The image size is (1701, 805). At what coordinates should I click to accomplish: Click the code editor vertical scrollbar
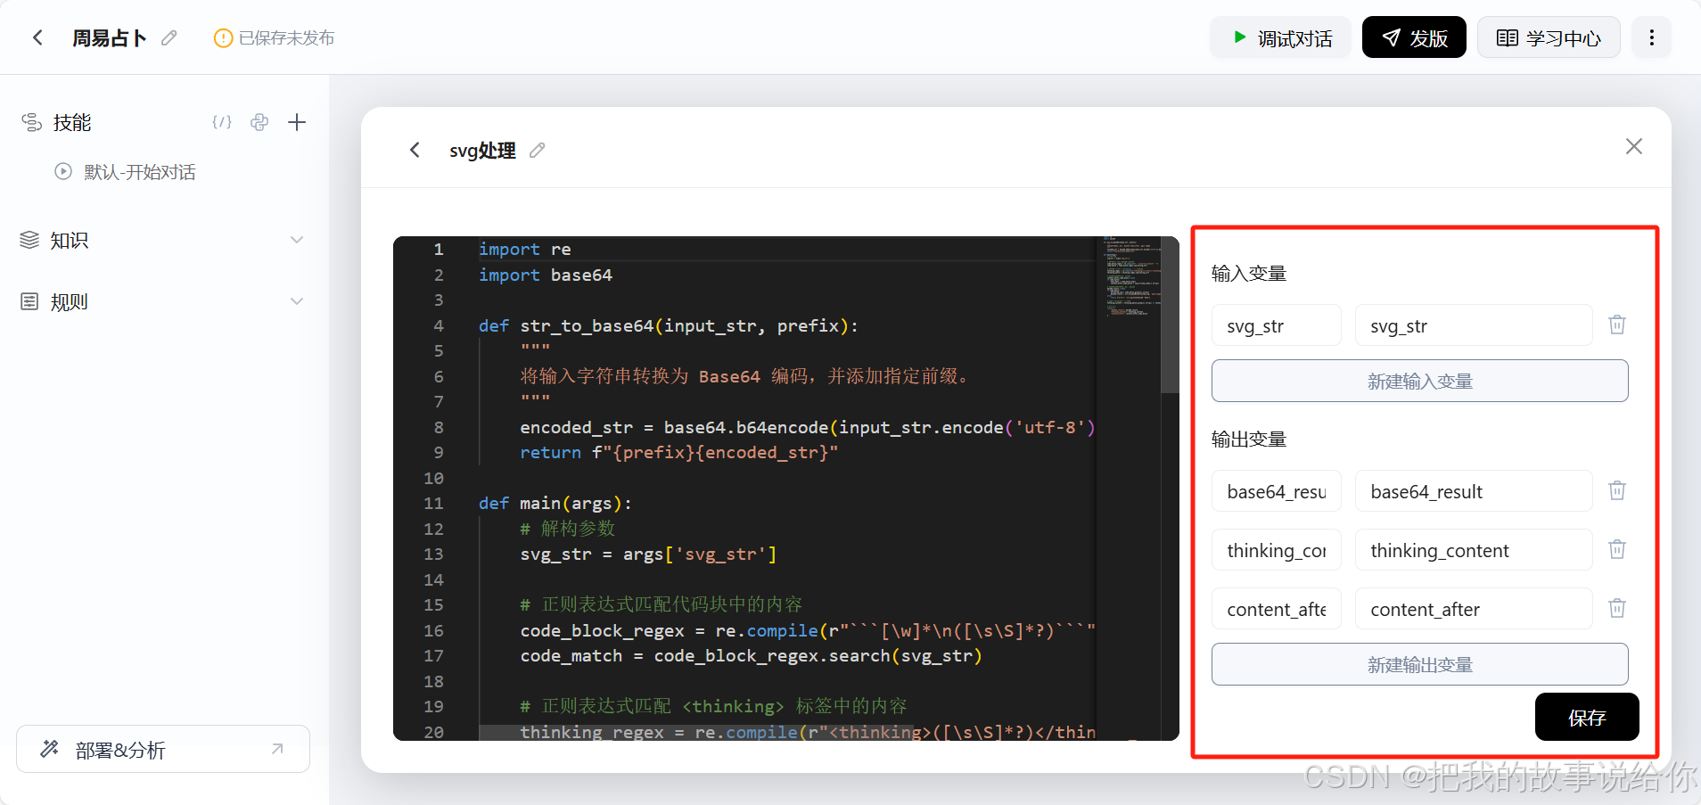[x=1170, y=316]
